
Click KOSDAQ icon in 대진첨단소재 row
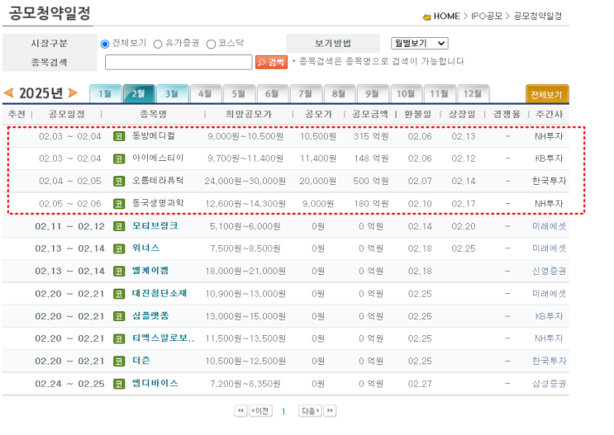click(119, 294)
